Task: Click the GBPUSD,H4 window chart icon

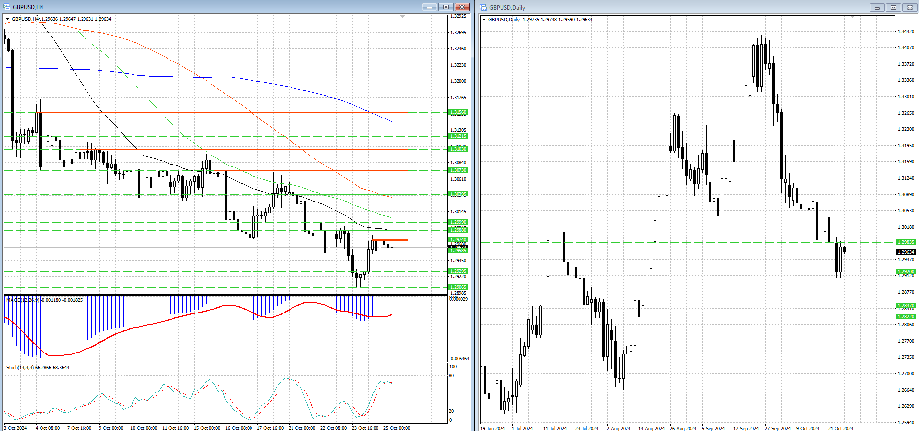Action: coord(7,7)
